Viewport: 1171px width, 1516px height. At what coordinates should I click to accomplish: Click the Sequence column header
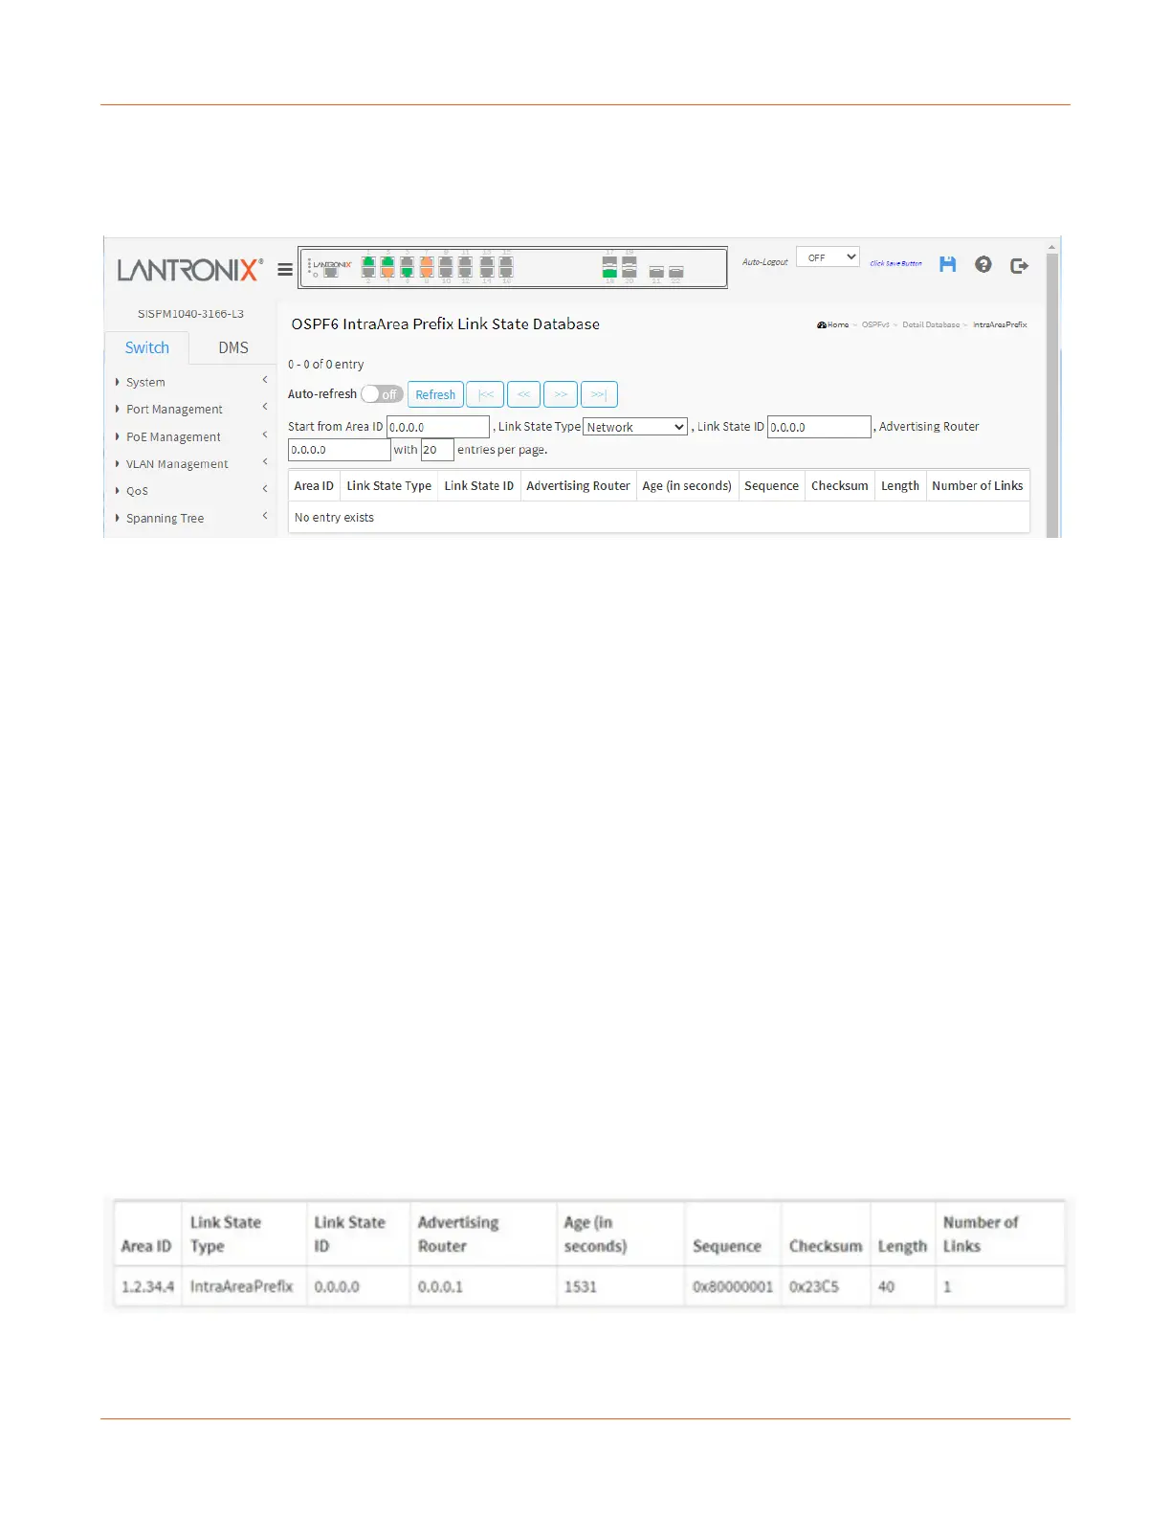point(771,486)
